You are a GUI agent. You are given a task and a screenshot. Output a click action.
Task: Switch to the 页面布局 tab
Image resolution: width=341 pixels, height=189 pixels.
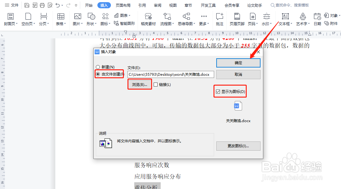[x=123, y=5]
